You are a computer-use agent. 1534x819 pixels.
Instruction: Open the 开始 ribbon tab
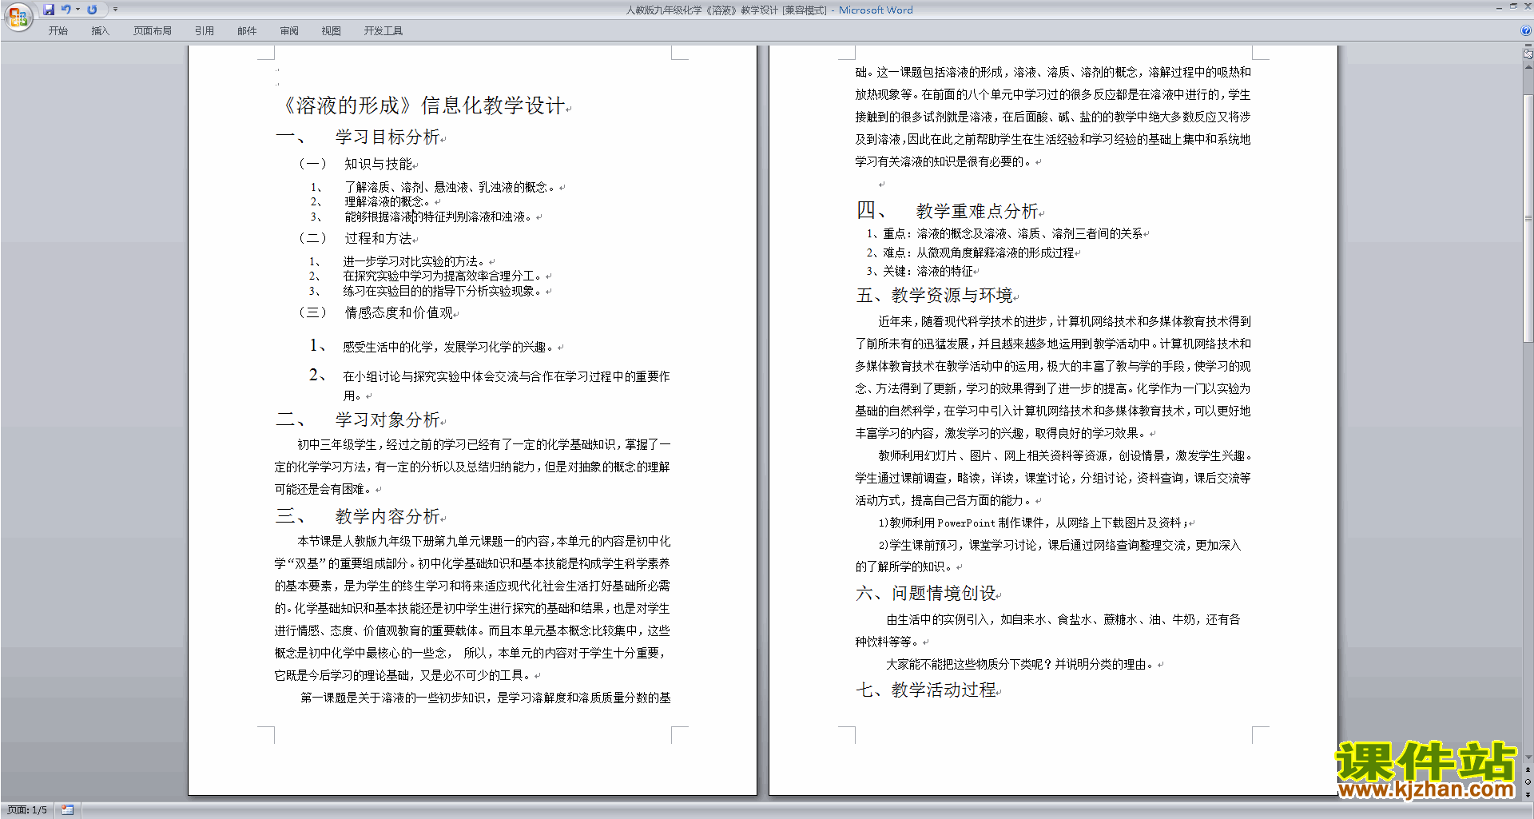[x=58, y=31]
